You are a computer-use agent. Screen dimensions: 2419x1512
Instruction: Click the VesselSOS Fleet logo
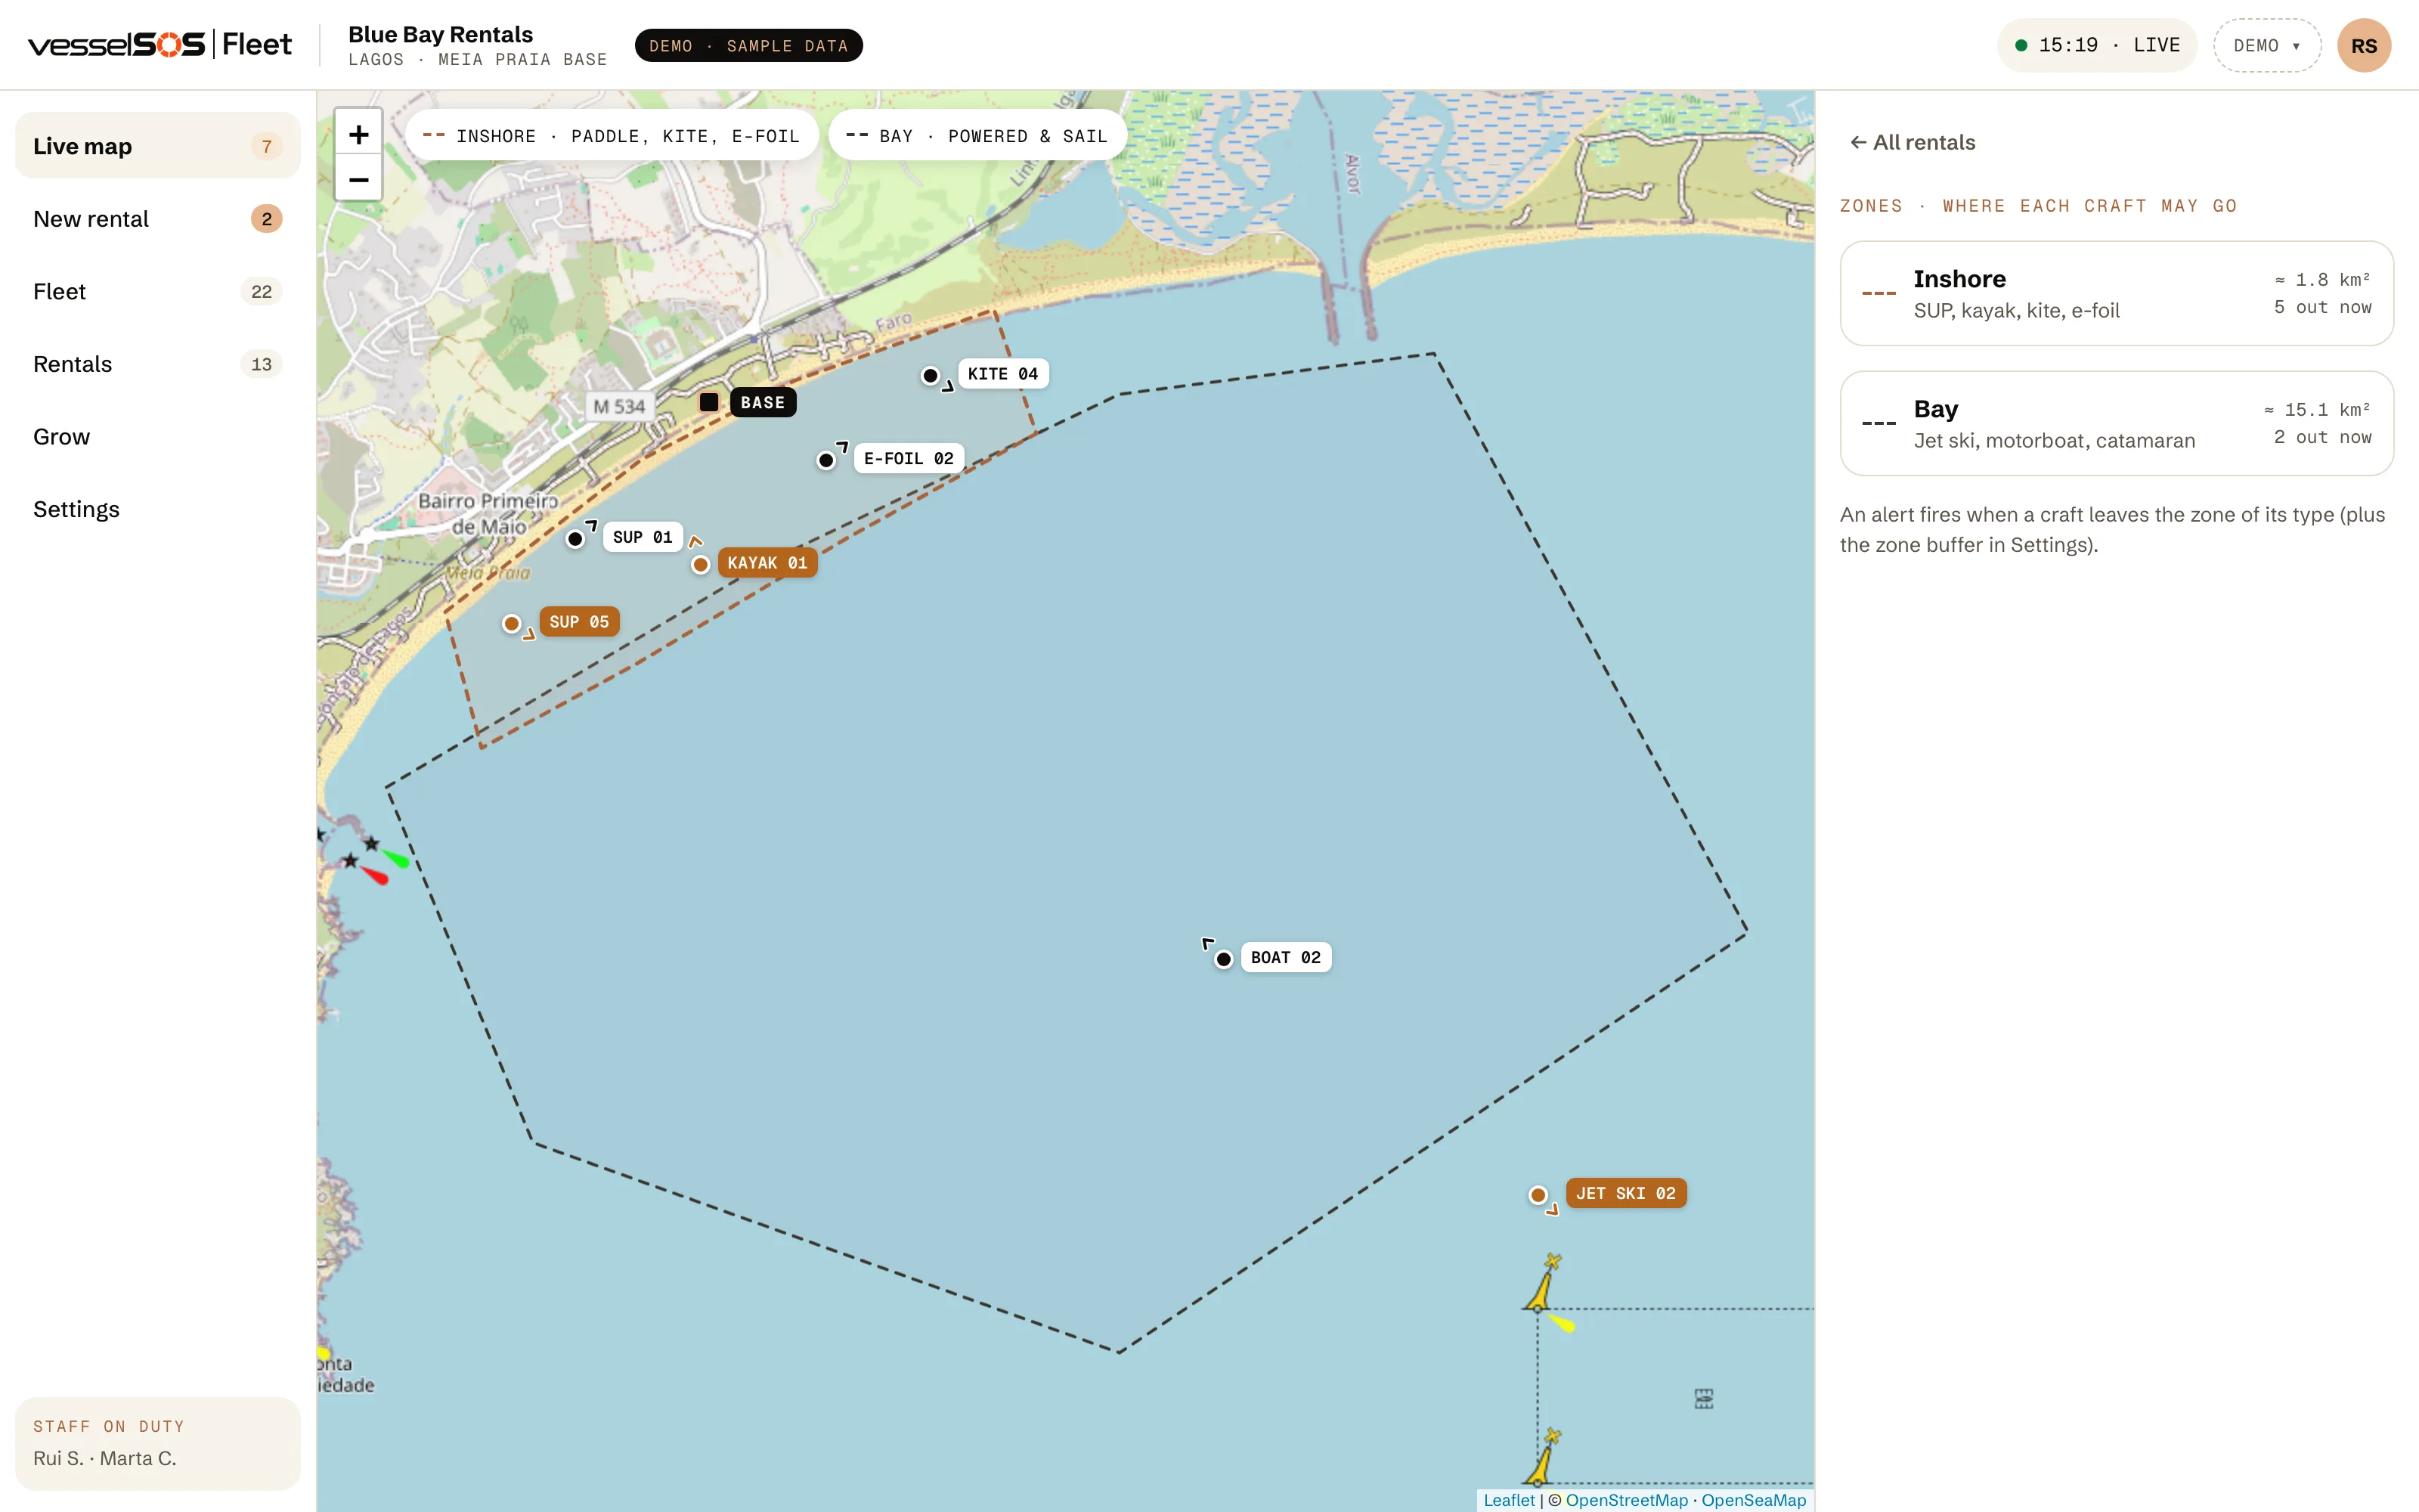coord(160,44)
